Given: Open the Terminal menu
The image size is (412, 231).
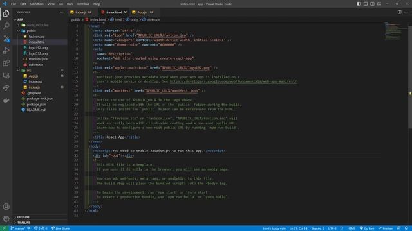Looking at the screenshot, I should point(83,4).
